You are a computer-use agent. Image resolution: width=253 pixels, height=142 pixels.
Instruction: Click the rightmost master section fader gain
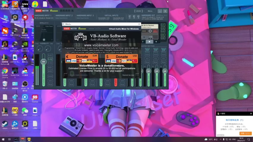(x=165, y=71)
